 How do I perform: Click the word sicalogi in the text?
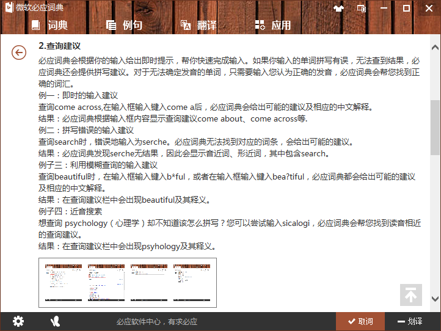296,224
